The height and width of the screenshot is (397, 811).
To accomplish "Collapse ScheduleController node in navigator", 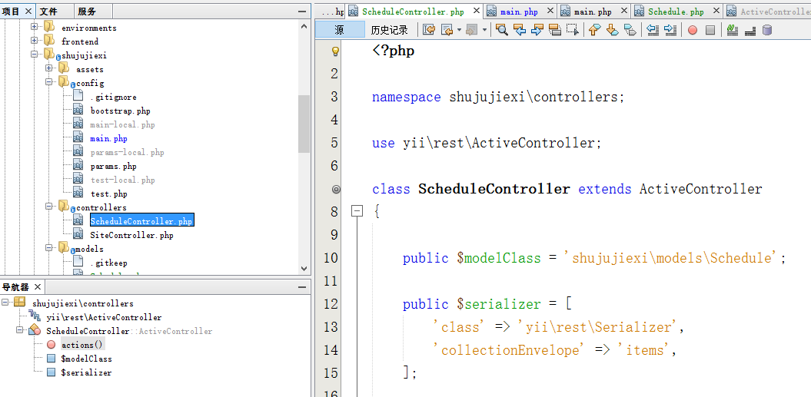I will [20, 330].
